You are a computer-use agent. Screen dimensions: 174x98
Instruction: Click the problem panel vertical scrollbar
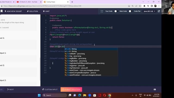(40, 69)
